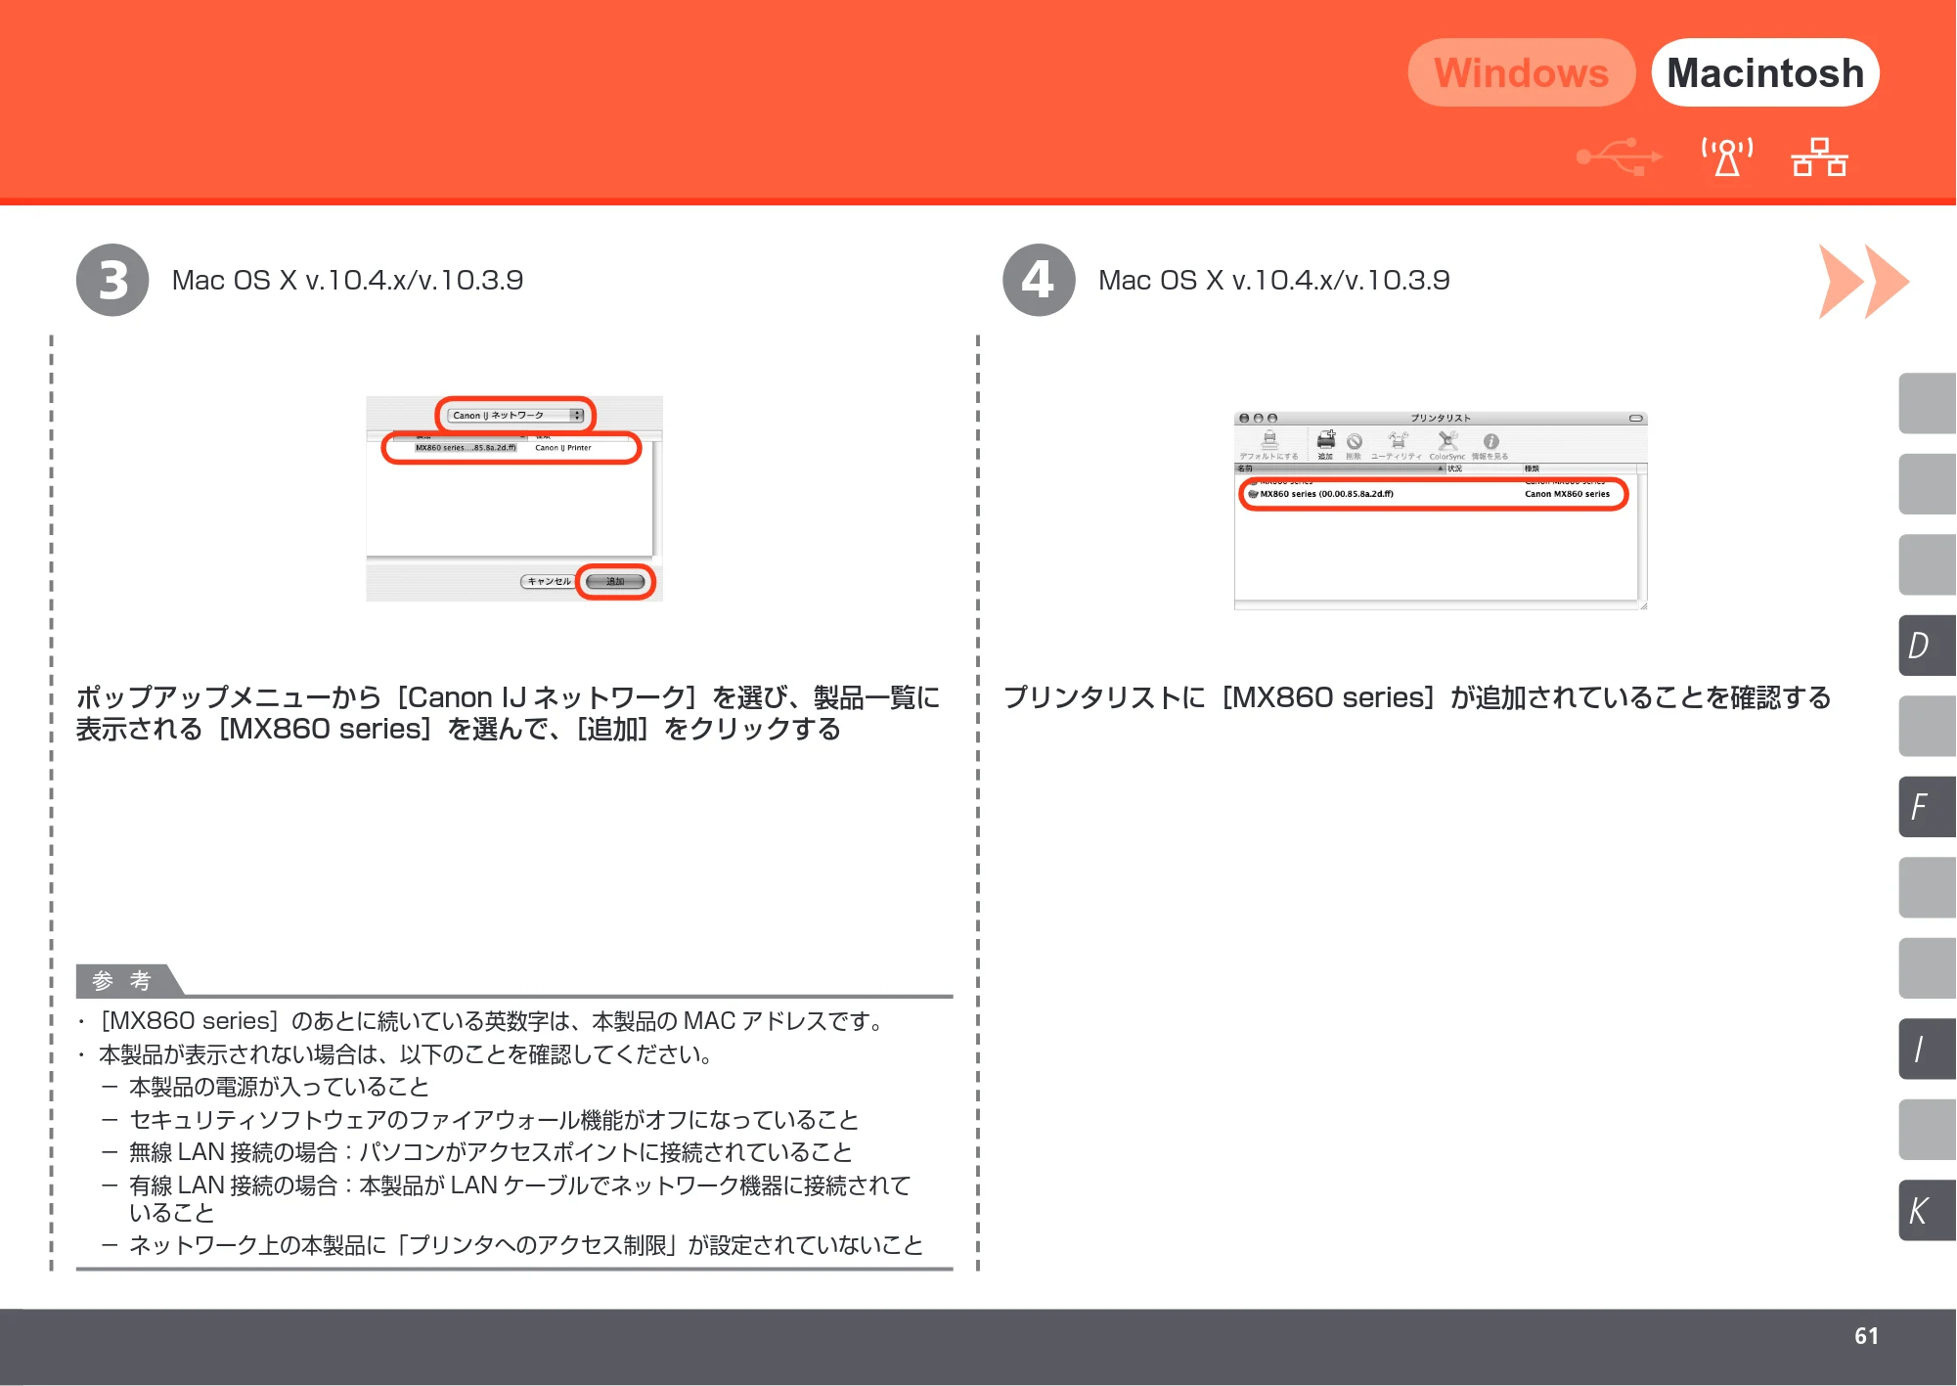Go to next page with double arrows
Screen dimensions: 1957x1386
coord(1864,282)
